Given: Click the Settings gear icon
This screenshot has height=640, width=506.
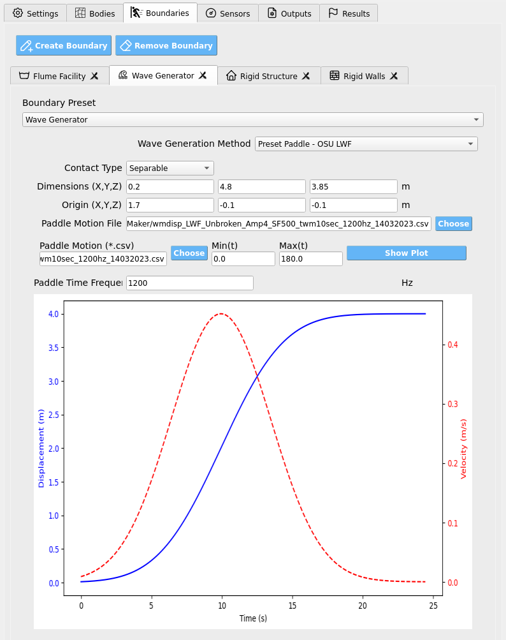Looking at the screenshot, I should click(x=18, y=13).
